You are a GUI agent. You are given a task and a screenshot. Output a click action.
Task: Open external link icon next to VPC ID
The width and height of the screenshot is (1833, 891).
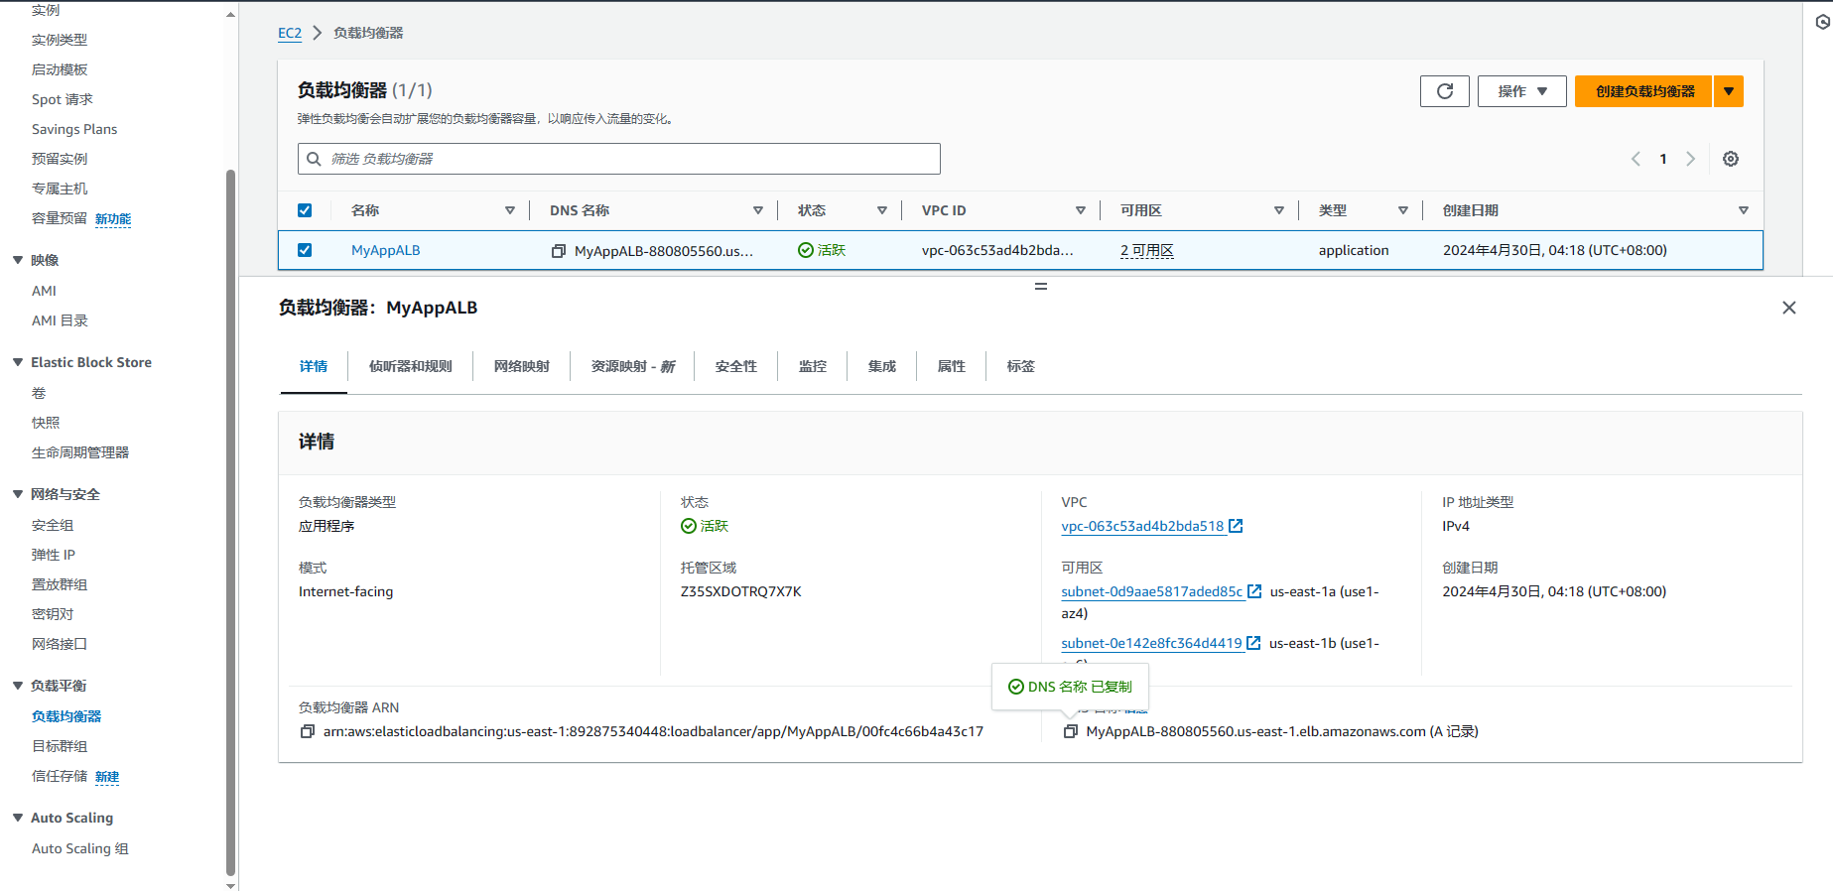click(x=1236, y=526)
